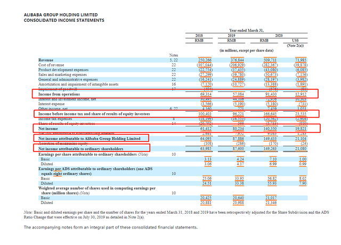Click revenue US$ value 71,985
The image size is (341, 245).
tap(301, 60)
